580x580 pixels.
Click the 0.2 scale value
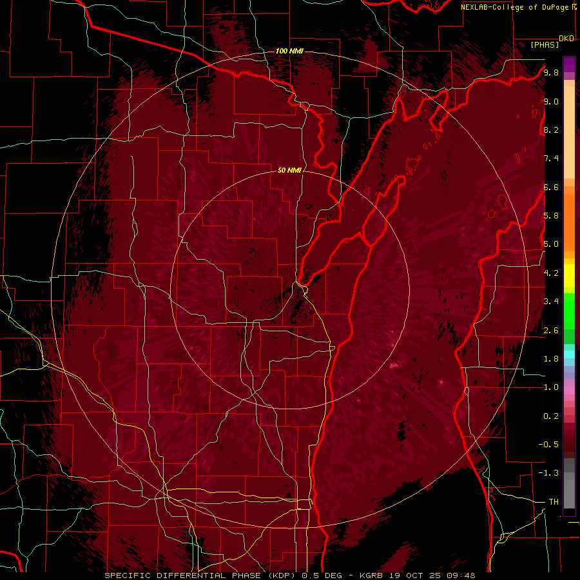551,416
